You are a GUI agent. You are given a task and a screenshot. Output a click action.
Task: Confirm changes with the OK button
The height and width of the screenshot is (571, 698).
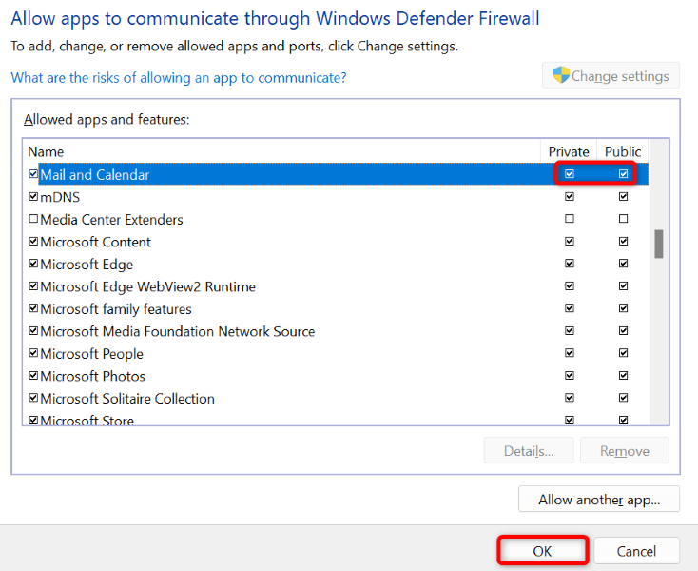(542, 551)
